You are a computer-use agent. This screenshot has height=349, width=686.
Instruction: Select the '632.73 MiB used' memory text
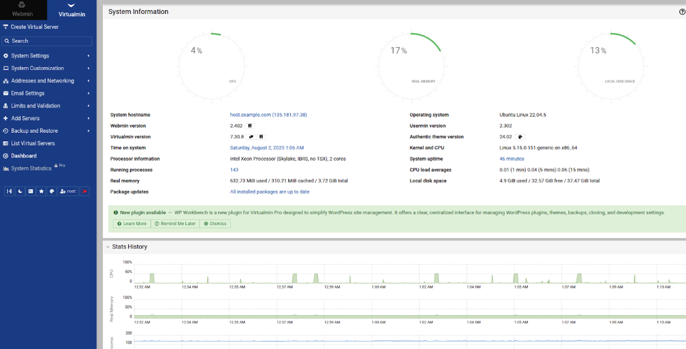pos(249,181)
